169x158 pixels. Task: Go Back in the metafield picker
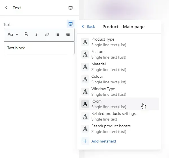pyautogui.click(x=88, y=26)
